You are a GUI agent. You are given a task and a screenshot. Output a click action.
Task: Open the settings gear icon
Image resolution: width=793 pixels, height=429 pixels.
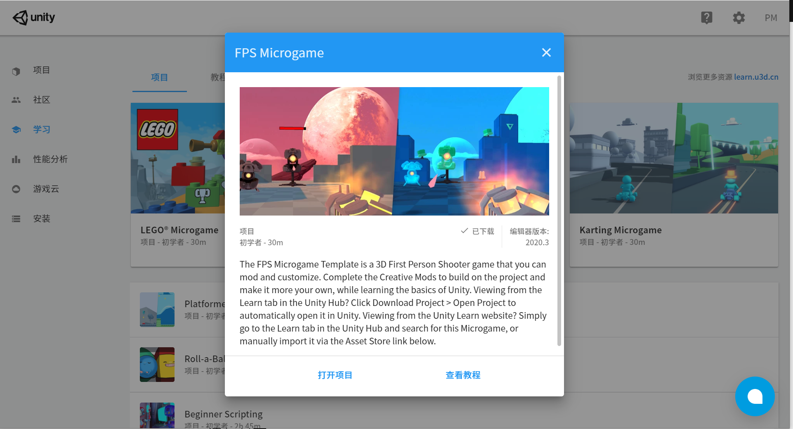(x=739, y=17)
